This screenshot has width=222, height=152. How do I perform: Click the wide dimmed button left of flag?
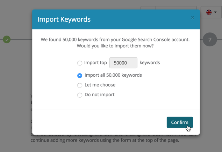pyautogui.click(x=176, y=8)
